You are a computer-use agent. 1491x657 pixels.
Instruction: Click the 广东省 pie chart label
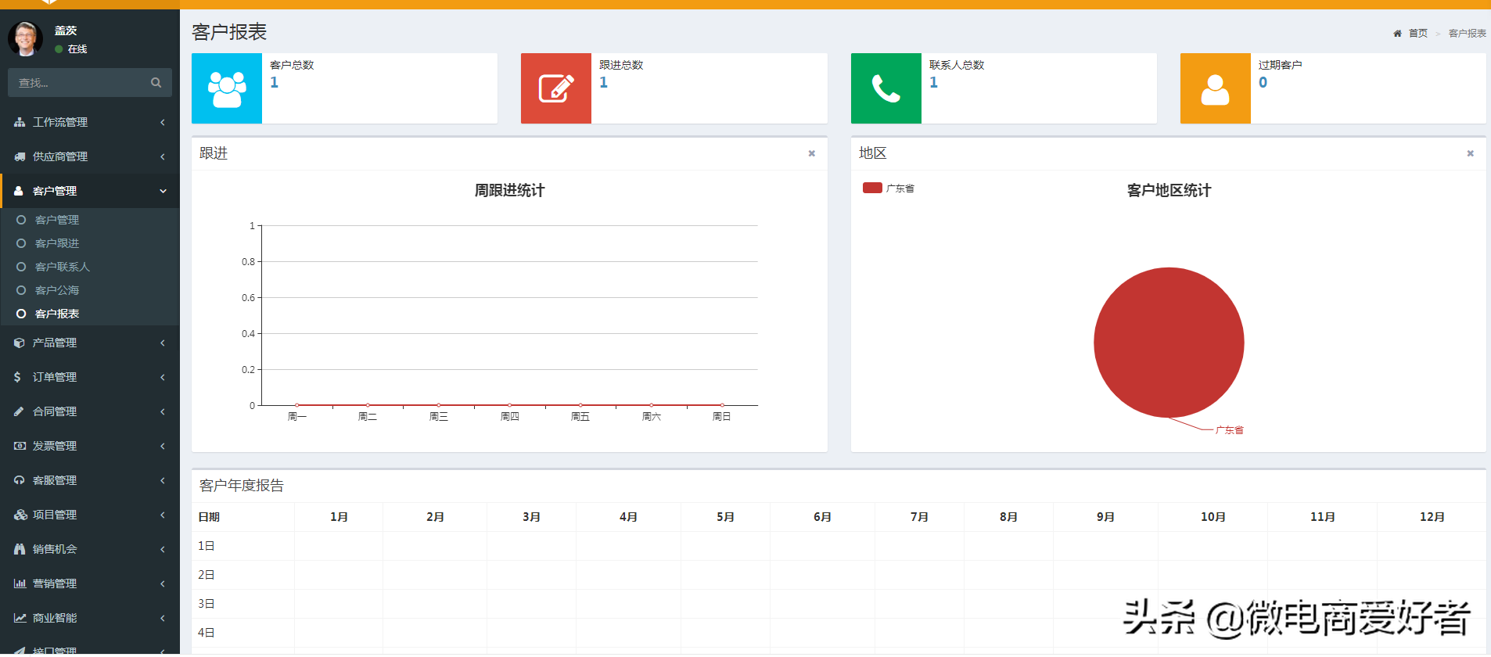pos(1230,430)
